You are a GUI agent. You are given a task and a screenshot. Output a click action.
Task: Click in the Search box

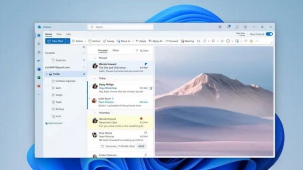(x=121, y=27)
